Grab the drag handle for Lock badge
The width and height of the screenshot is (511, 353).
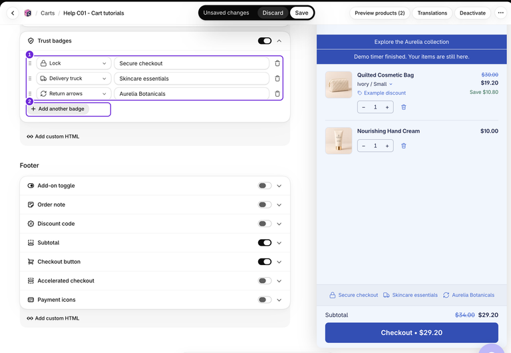[30, 63]
